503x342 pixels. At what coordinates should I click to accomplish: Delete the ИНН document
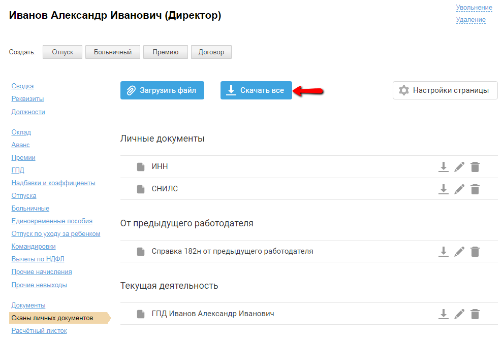tap(475, 167)
